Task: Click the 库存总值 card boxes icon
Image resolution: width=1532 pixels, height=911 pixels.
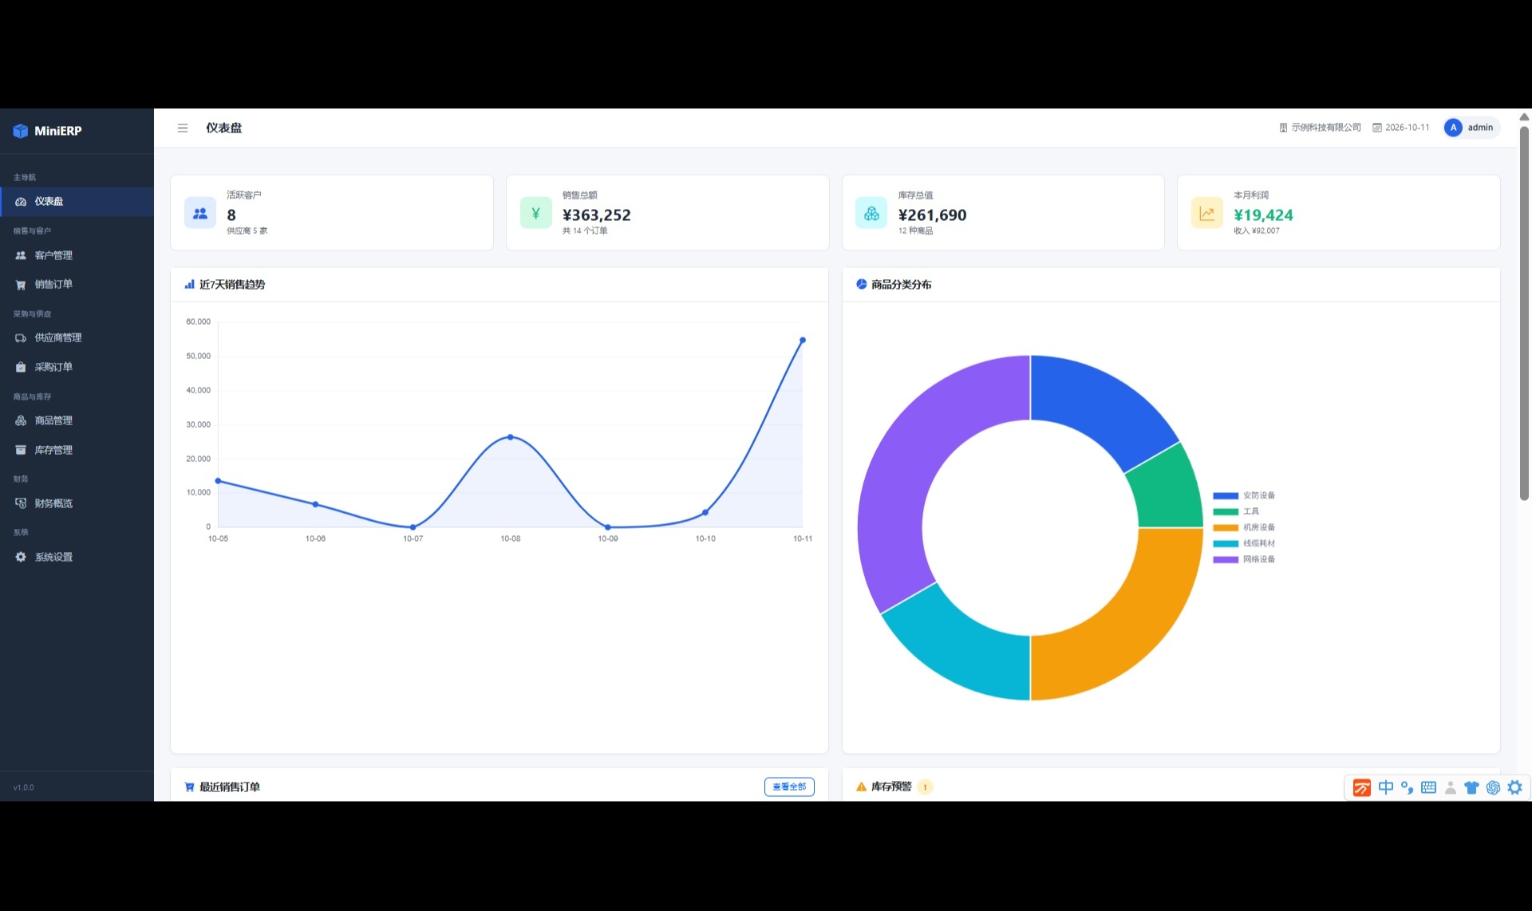Action: tap(871, 213)
